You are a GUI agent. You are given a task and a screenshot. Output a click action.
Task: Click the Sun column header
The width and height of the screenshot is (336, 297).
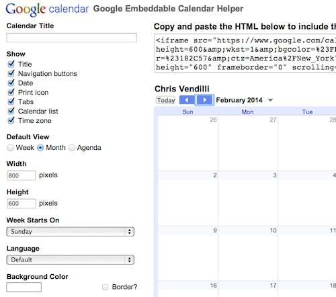tap(187, 112)
